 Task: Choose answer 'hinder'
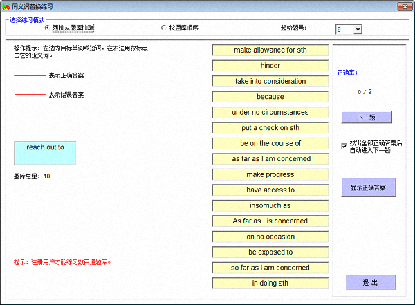(270, 66)
